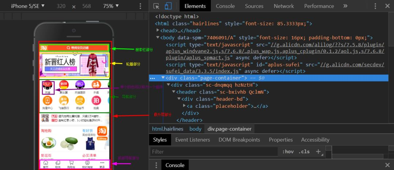Select html.hairlines in breadcrumb
Viewport: 394px width, 170px height.
(x=167, y=129)
